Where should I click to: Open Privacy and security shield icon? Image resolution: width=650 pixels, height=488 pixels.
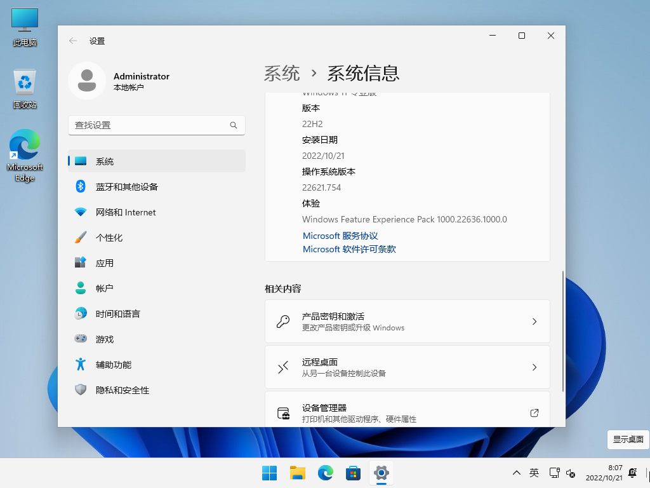pos(81,390)
